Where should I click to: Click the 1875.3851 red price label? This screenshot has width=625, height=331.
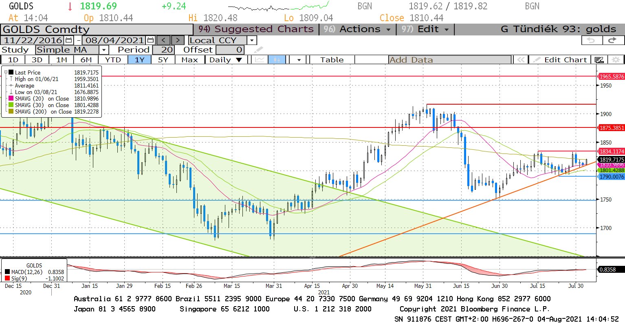611,128
